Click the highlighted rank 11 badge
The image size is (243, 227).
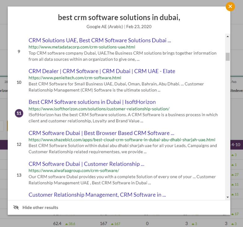[x=19, y=113]
